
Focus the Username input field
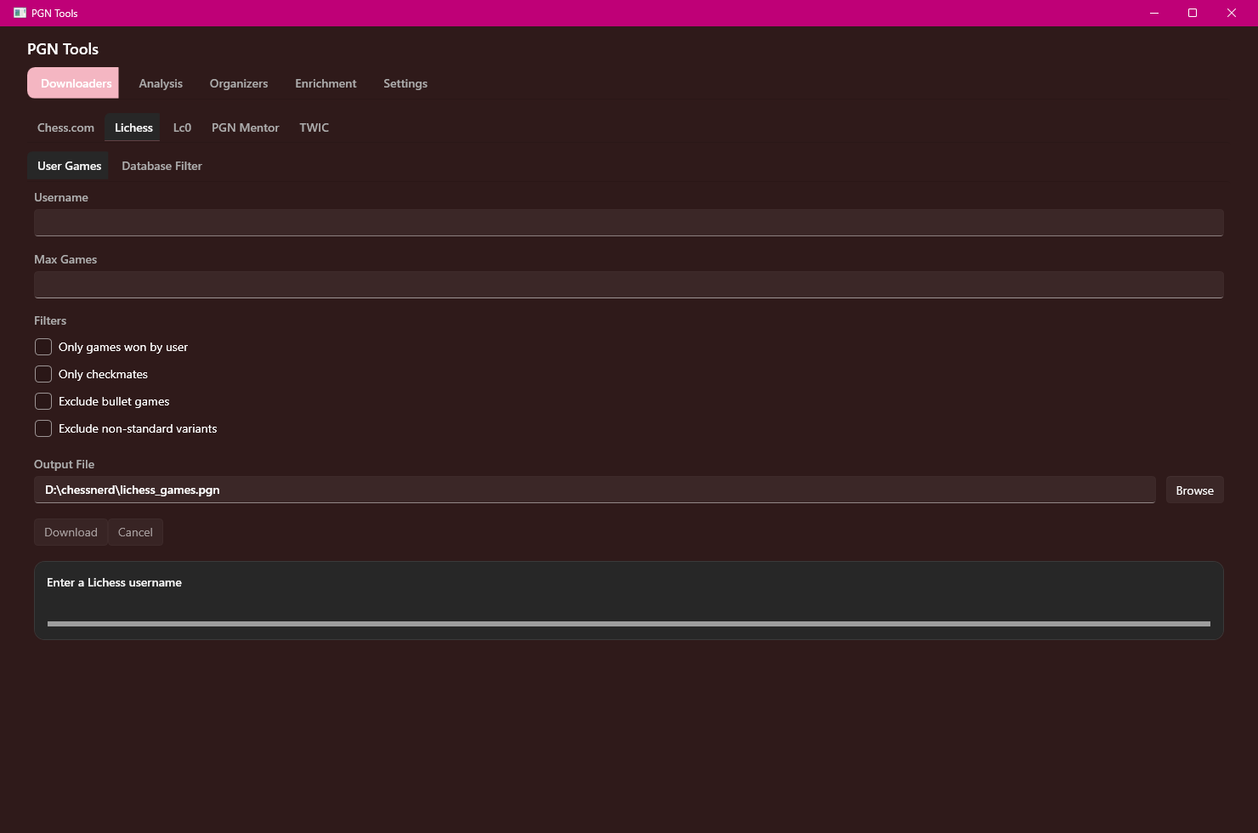[628, 223]
